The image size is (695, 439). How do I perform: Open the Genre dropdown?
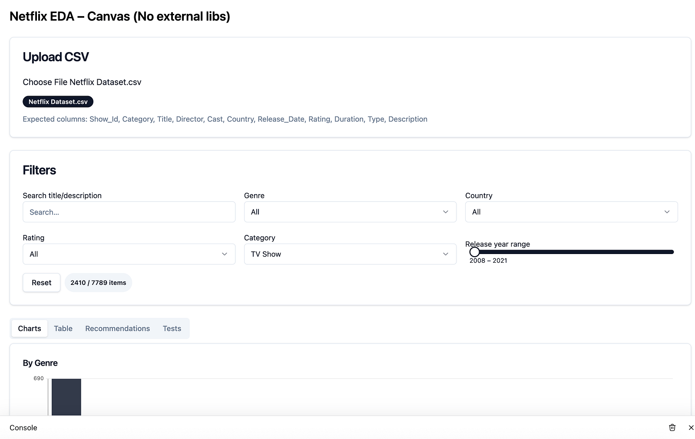350,212
